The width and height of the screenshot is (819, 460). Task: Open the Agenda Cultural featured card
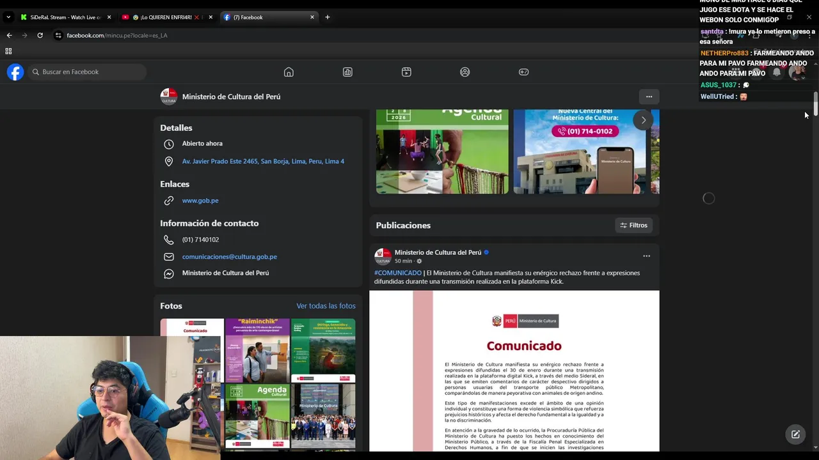pyautogui.click(x=442, y=151)
